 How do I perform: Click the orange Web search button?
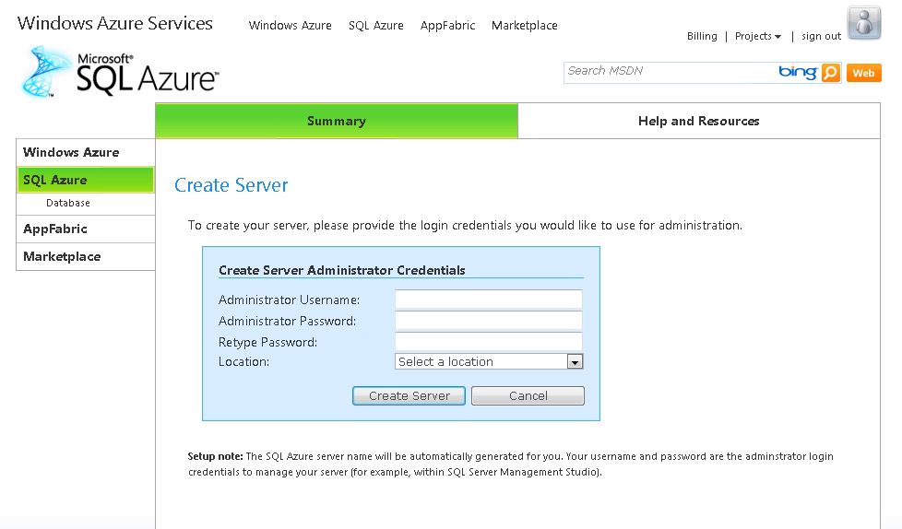pyautogui.click(x=863, y=73)
